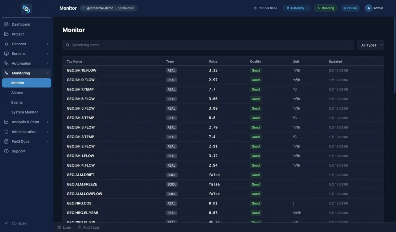This screenshot has width=396, height=232.
Task: Click the Connect plug icon
Action: click(x=6, y=44)
